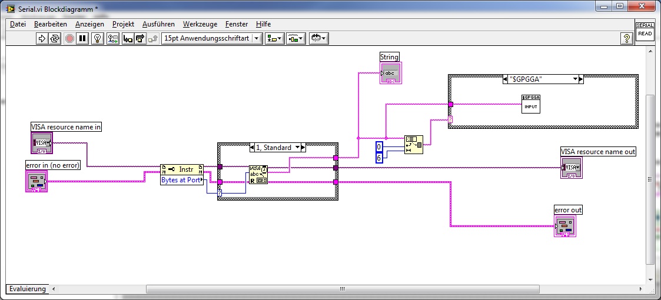Click the $GPGGA case selector terminal
The image size is (661, 300).
coord(450,119)
